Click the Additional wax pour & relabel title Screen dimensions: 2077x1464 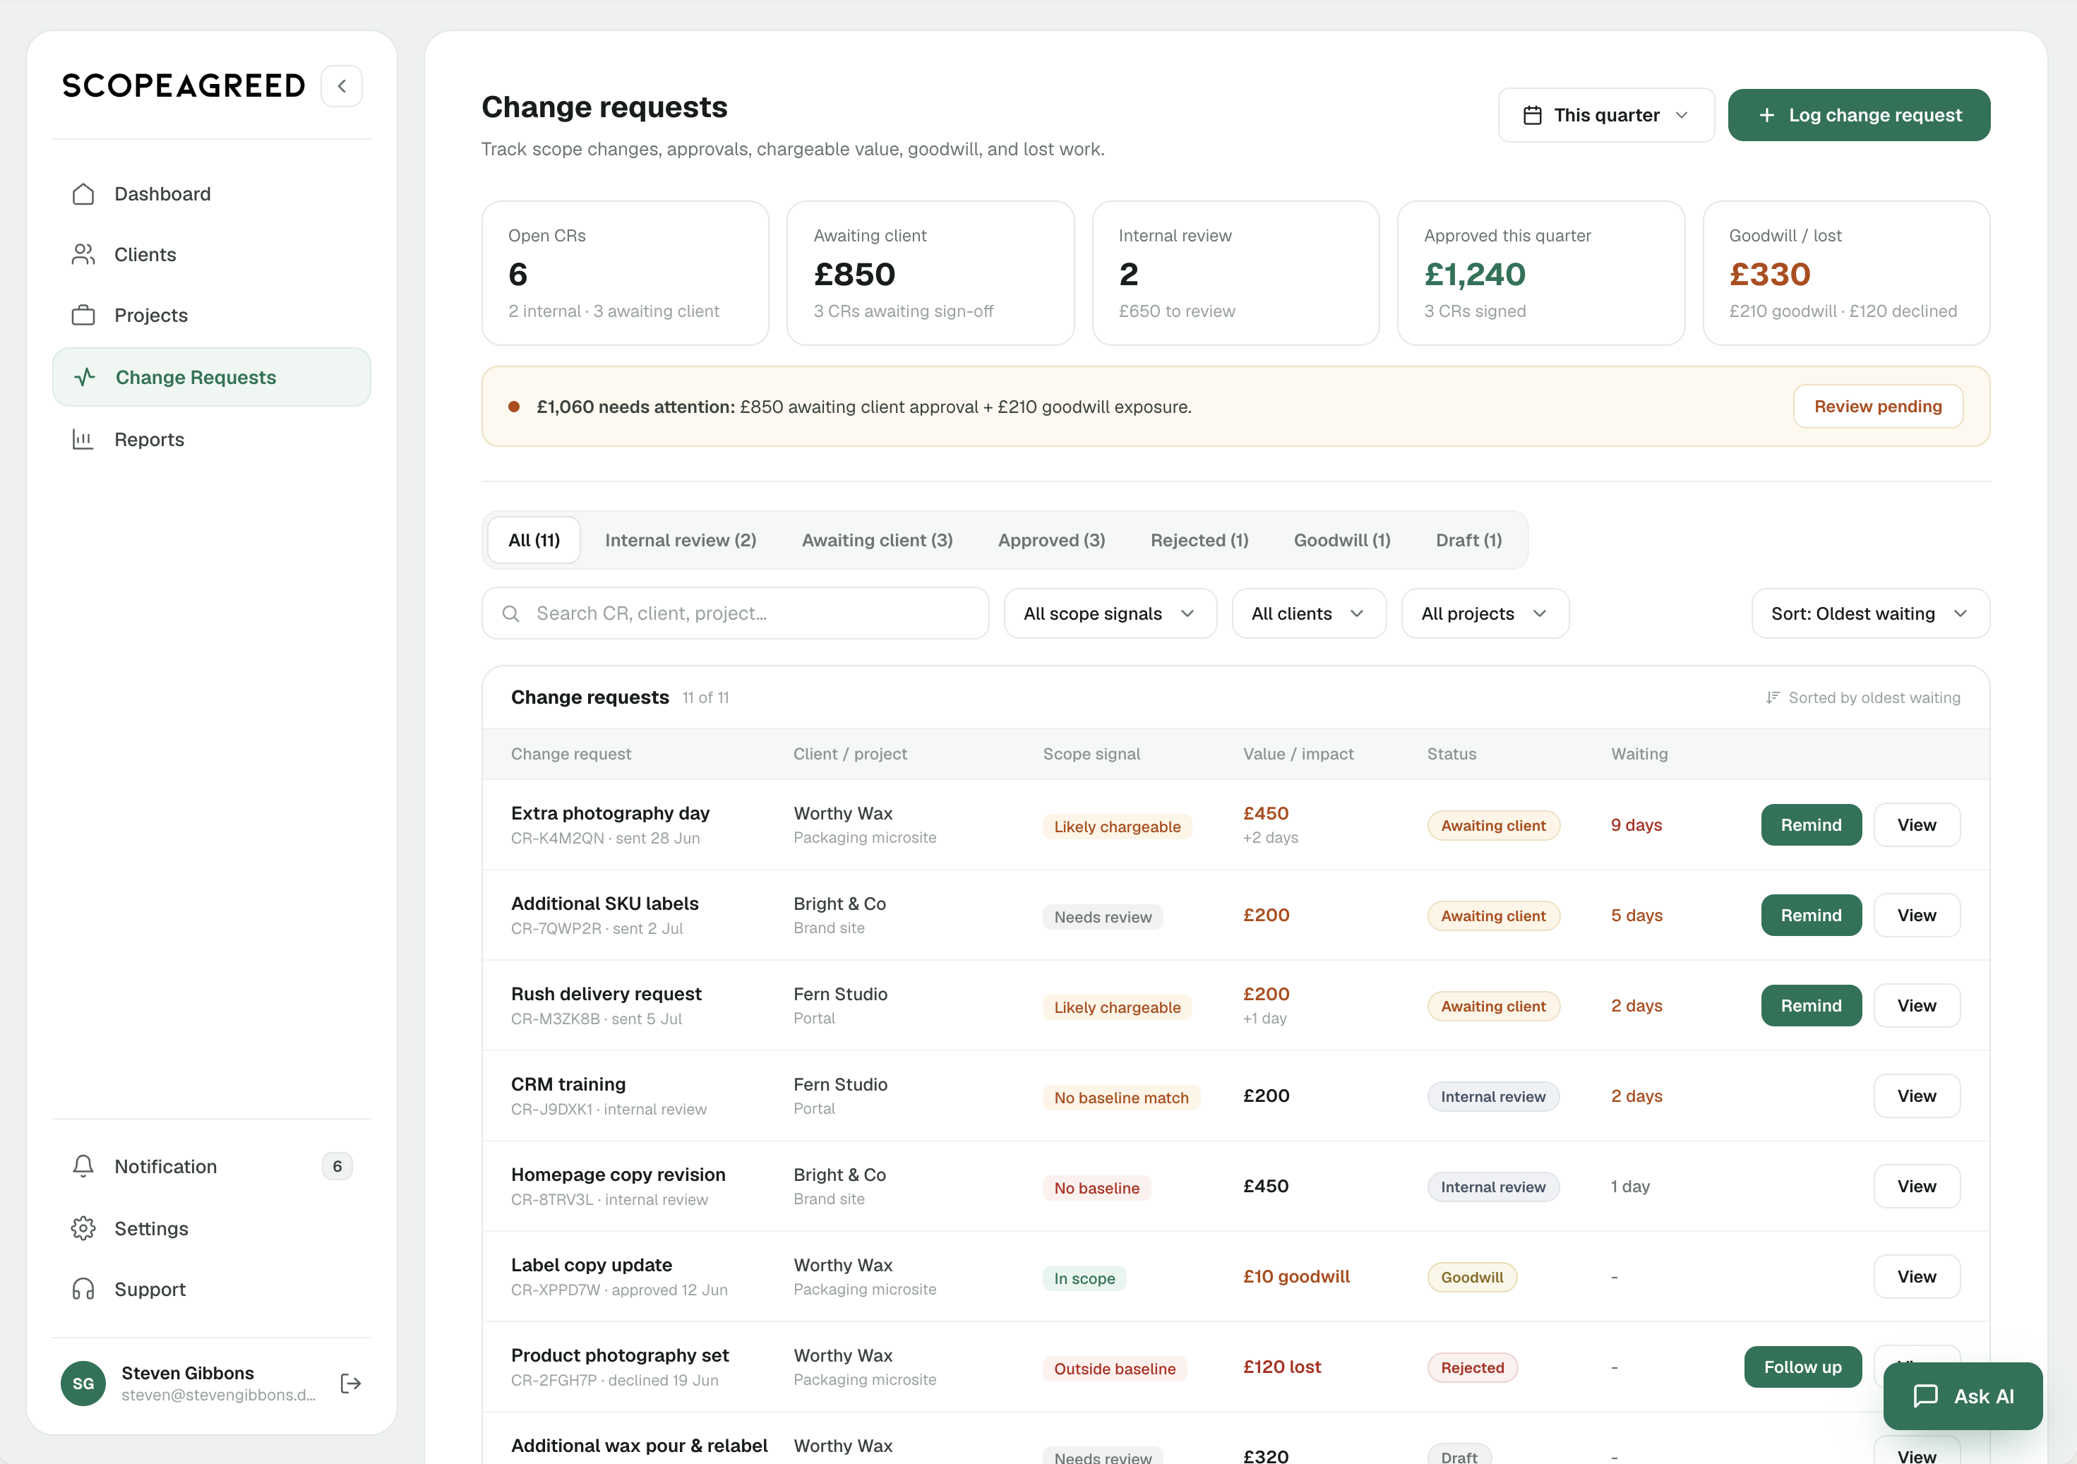point(639,1445)
